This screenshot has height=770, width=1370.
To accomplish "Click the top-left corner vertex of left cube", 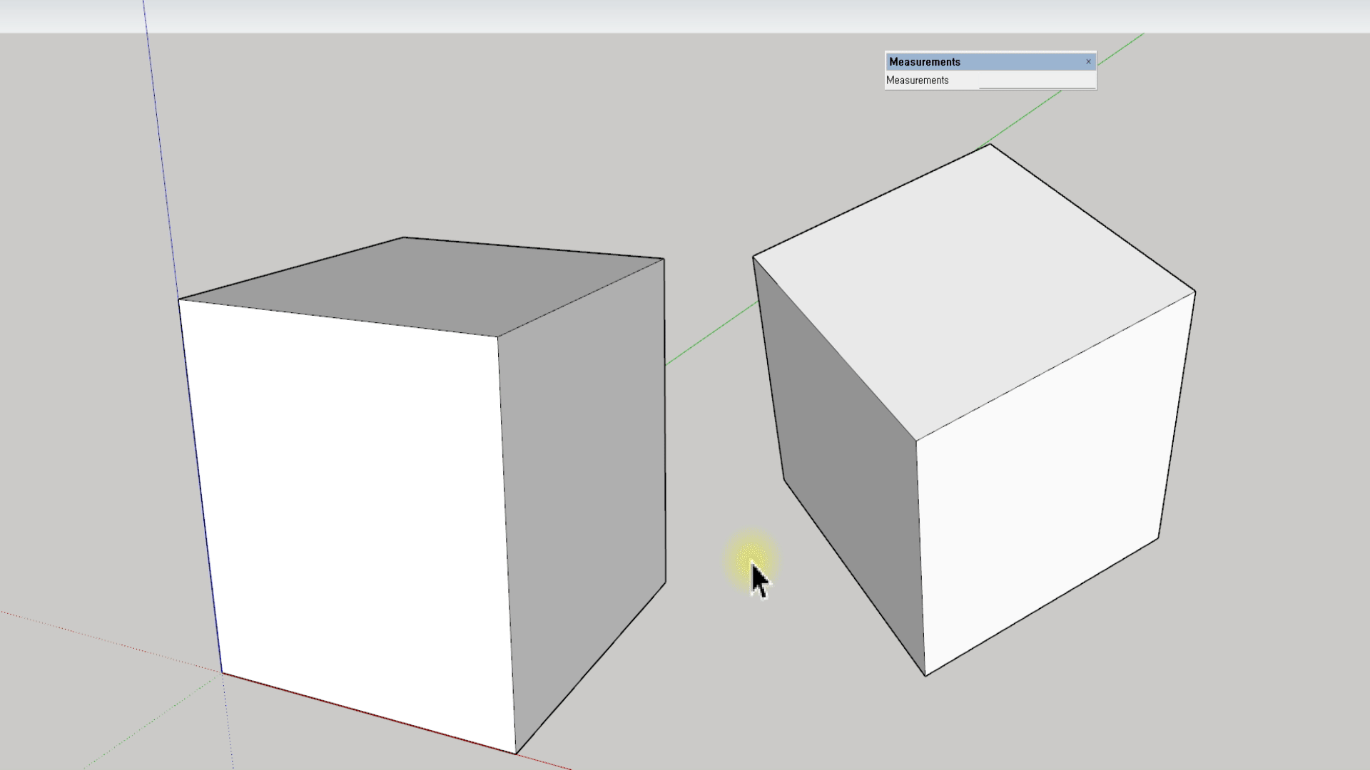I will (179, 299).
